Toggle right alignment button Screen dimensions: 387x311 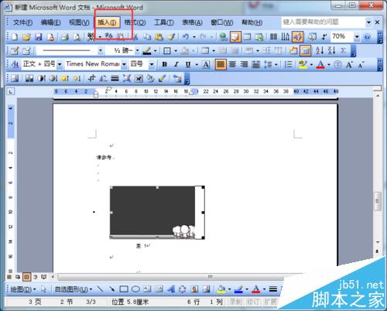pos(244,64)
